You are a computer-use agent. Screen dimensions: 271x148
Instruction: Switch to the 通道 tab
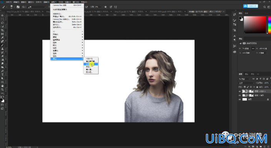pyautogui.click(x=246, y=74)
